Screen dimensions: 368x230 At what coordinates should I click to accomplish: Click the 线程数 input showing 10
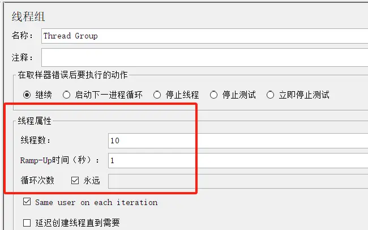238,140
